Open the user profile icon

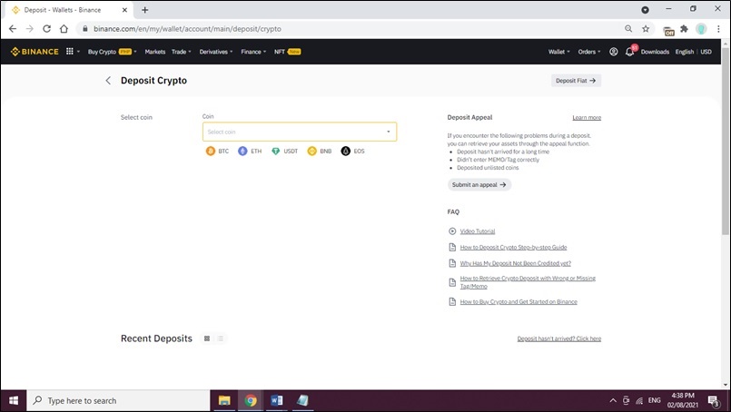[614, 52]
